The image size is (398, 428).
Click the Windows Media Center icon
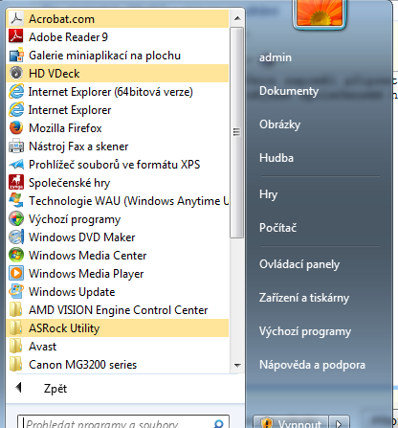(16, 256)
